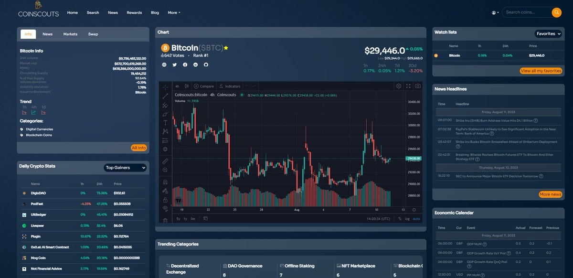Activate the zoom in tool
Screen dimensions: 573x278
[x=165, y=170]
